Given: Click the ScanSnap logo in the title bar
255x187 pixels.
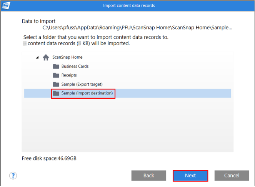Looking at the screenshot, I should 6,6.
